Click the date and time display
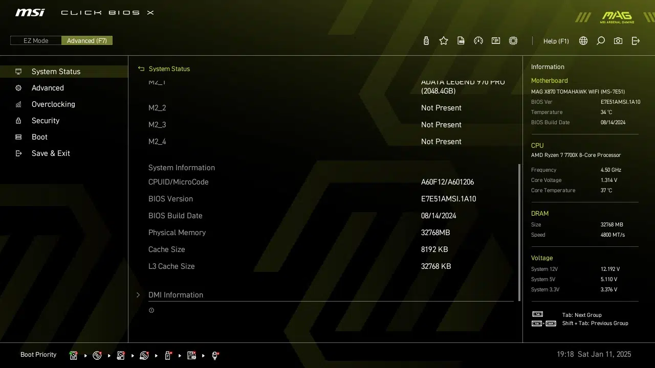Image resolution: width=655 pixels, height=368 pixels. (x=594, y=354)
